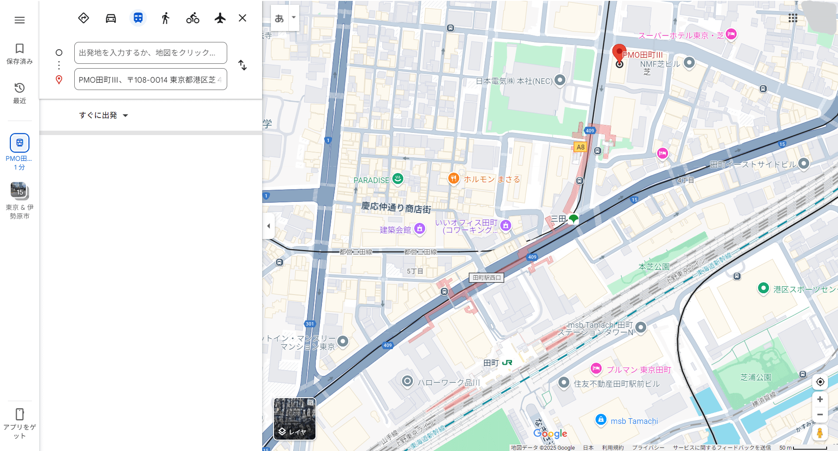Expand the すぐに出発 departure time dropdown
The width and height of the screenshot is (838, 451).
point(104,115)
